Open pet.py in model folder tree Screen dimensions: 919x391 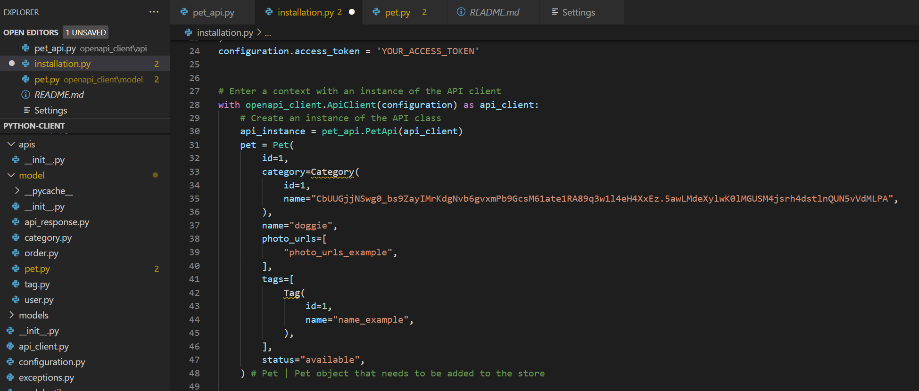click(x=85, y=269)
